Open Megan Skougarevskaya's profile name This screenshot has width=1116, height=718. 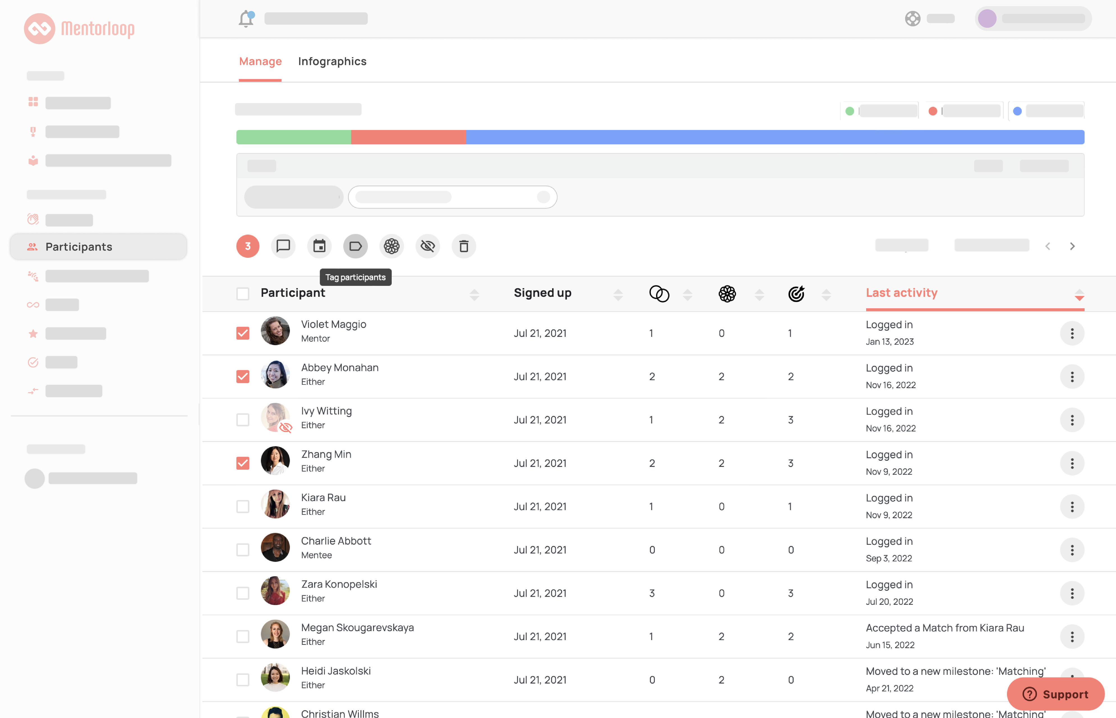[x=357, y=628]
